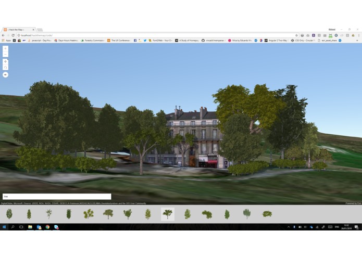Image resolution: width=362 pixels, height=257 pixels.
Task: Activate the rotate navigation tool
Action: (5, 67)
